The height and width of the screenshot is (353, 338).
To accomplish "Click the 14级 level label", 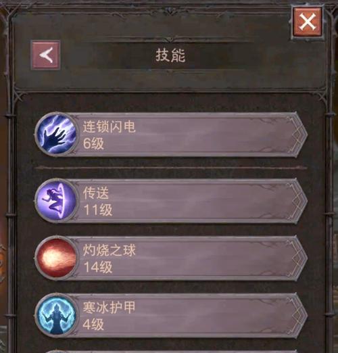I will coord(98,267).
